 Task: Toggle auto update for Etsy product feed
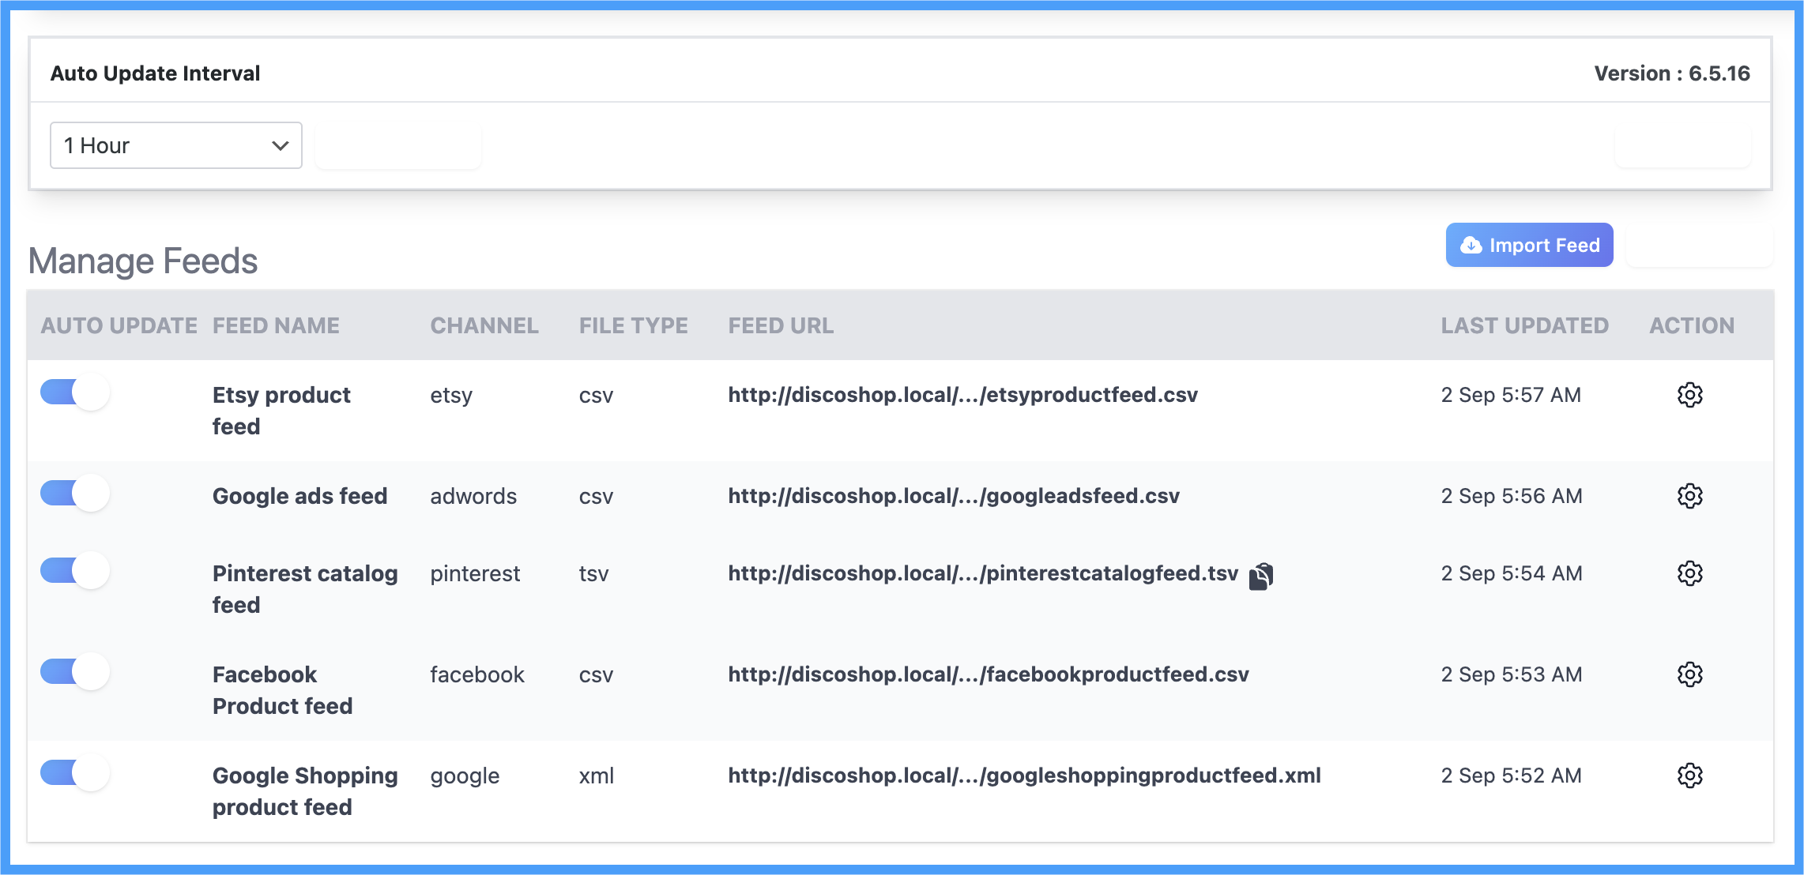point(75,392)
